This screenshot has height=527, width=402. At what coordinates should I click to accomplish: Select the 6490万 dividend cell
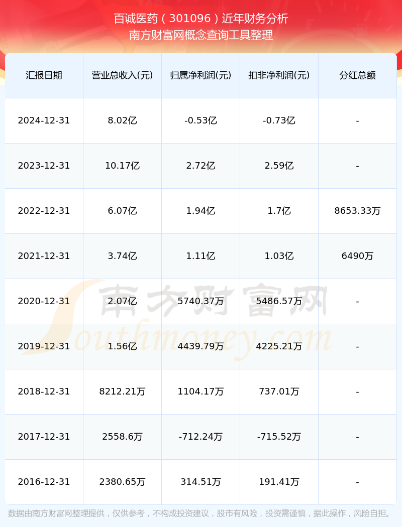tap(358, 256)
